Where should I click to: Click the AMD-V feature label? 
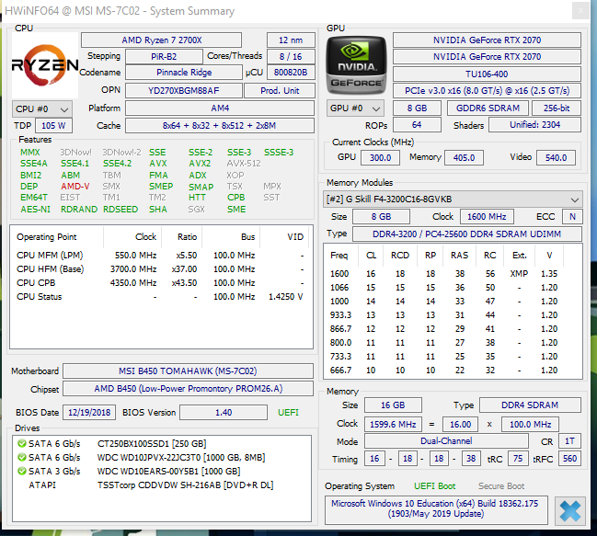coord(75,187)
